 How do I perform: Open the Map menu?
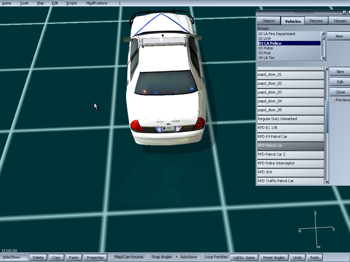[x=40, y=3]
